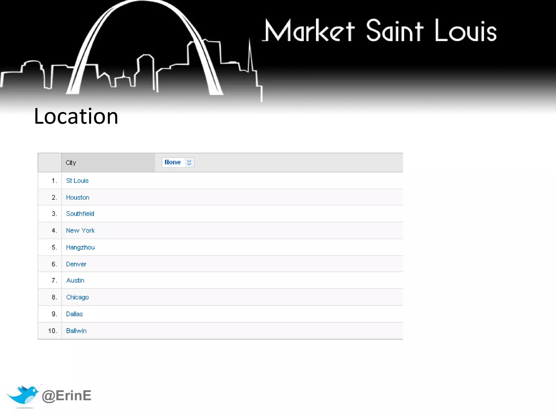The image size is (556, 417).
Task: Click row number 1 in table
Action: click(54, 181)
